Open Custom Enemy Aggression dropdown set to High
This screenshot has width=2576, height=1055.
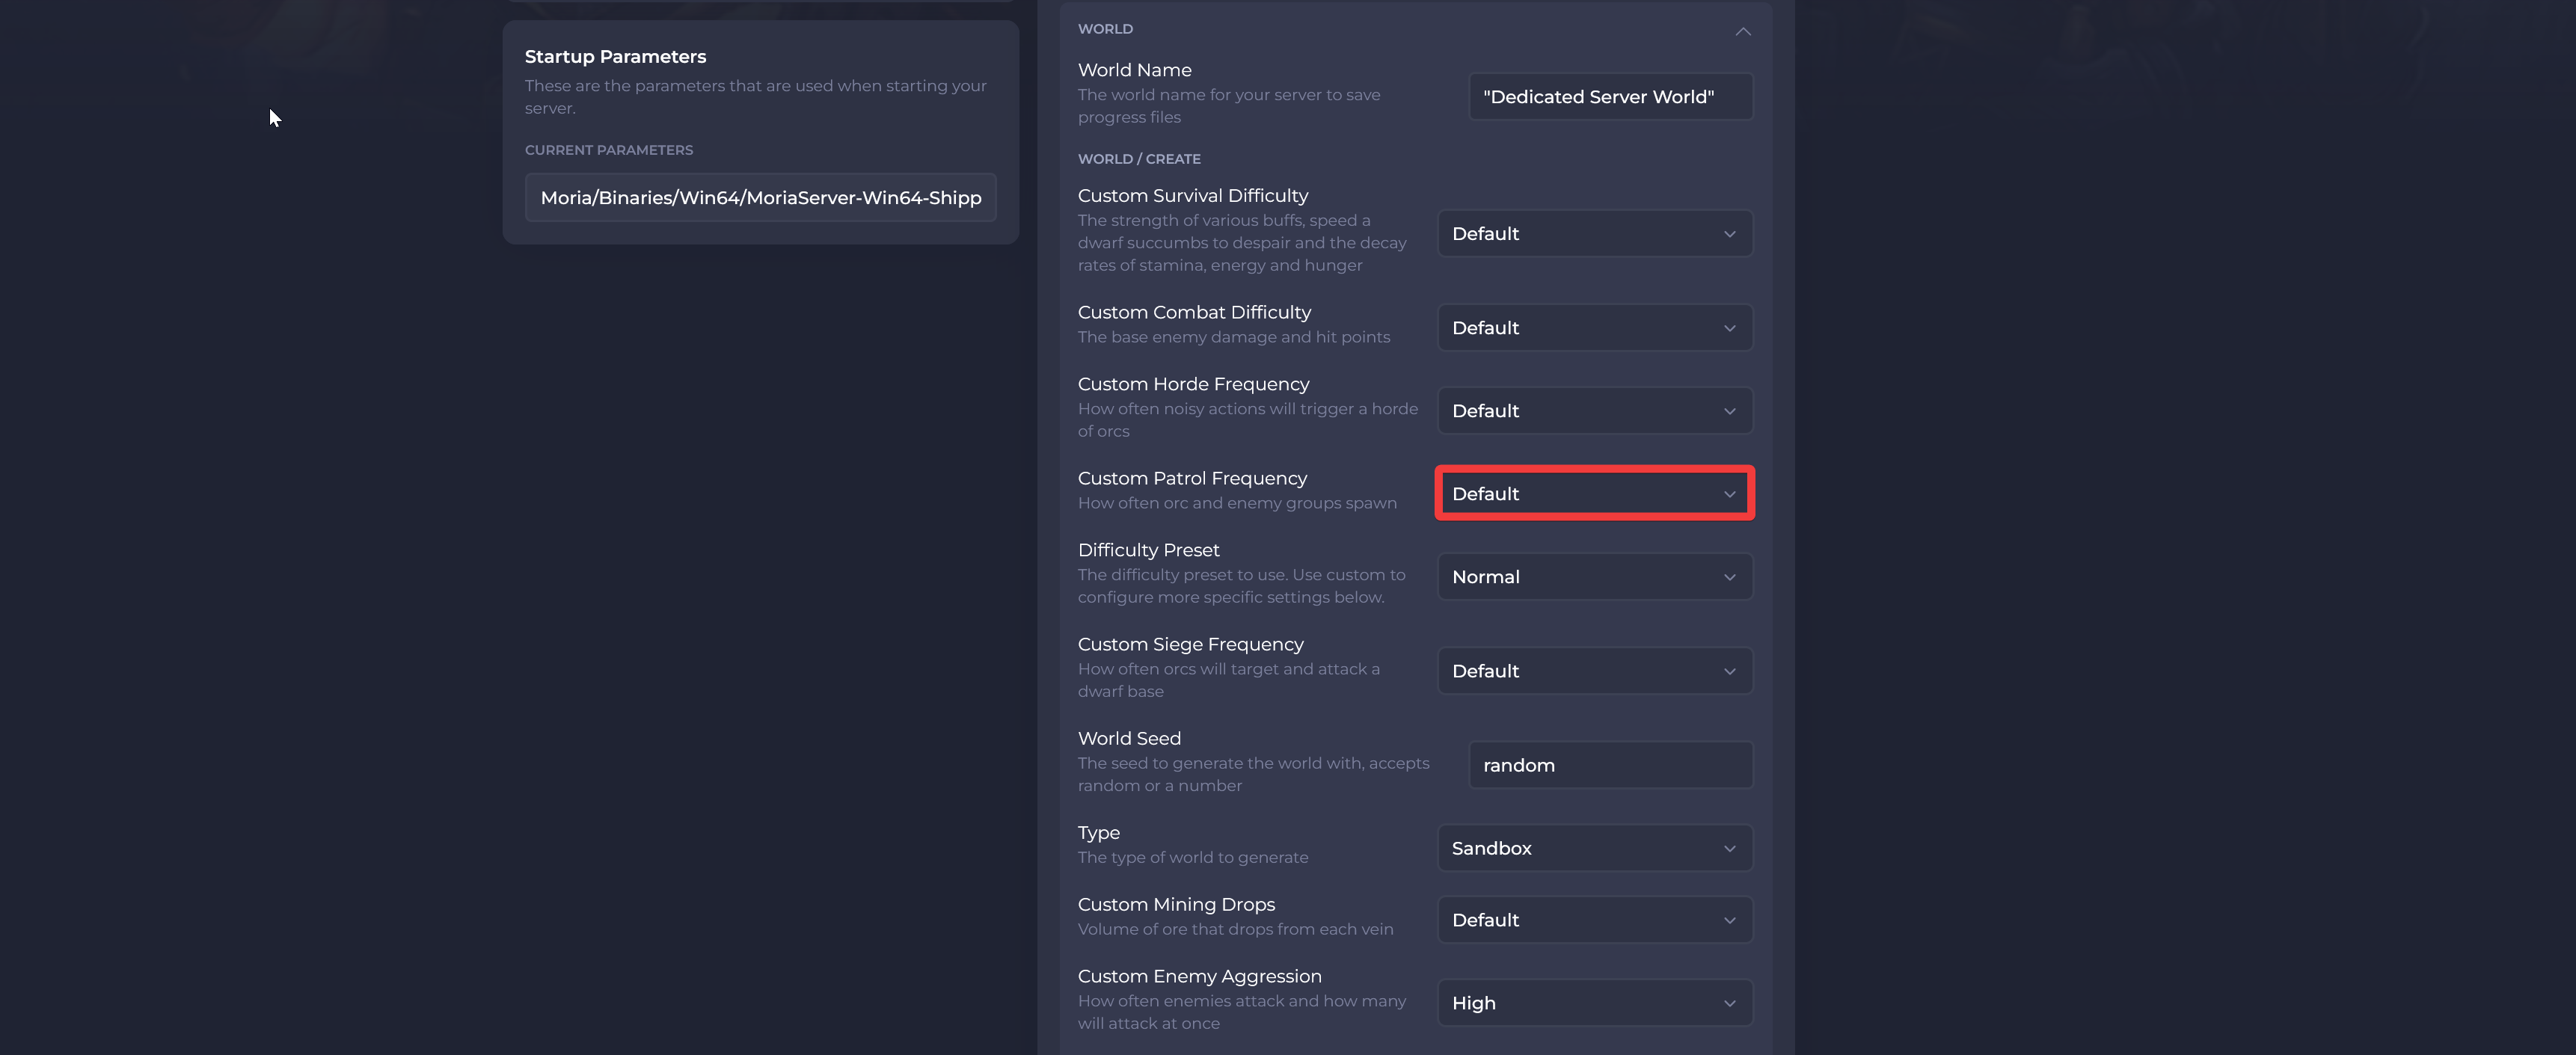click(1595, 1003)
